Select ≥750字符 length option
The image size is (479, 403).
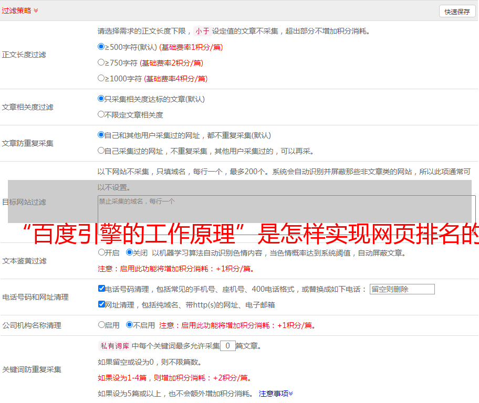(x=101, y=62)
